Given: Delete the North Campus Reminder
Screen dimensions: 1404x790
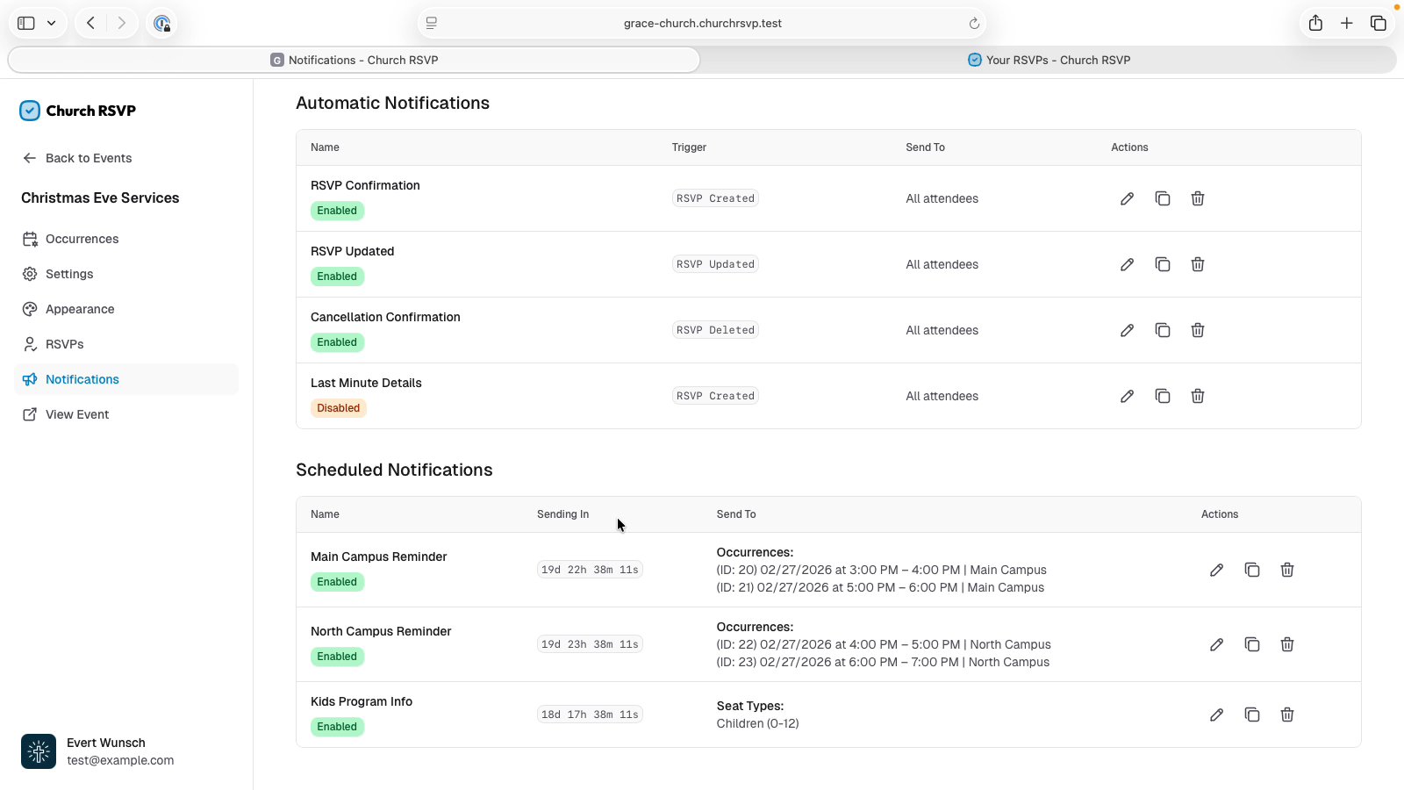Looking at the screenshot, I should [x=1286, y=644].
